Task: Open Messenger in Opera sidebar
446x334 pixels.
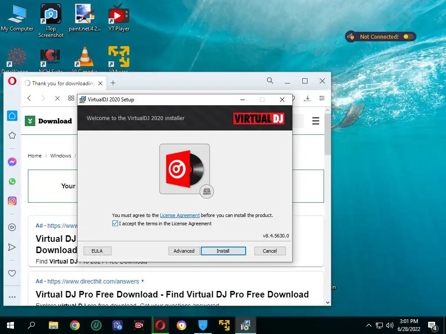Action: click(12, 162)
